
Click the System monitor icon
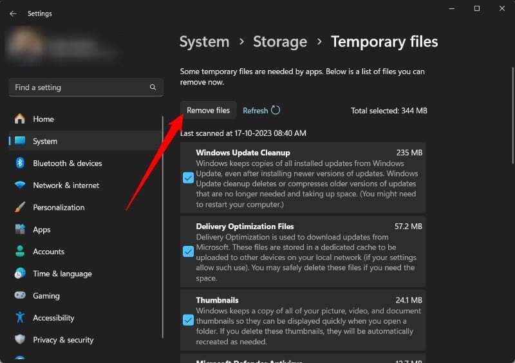(20, 141)
